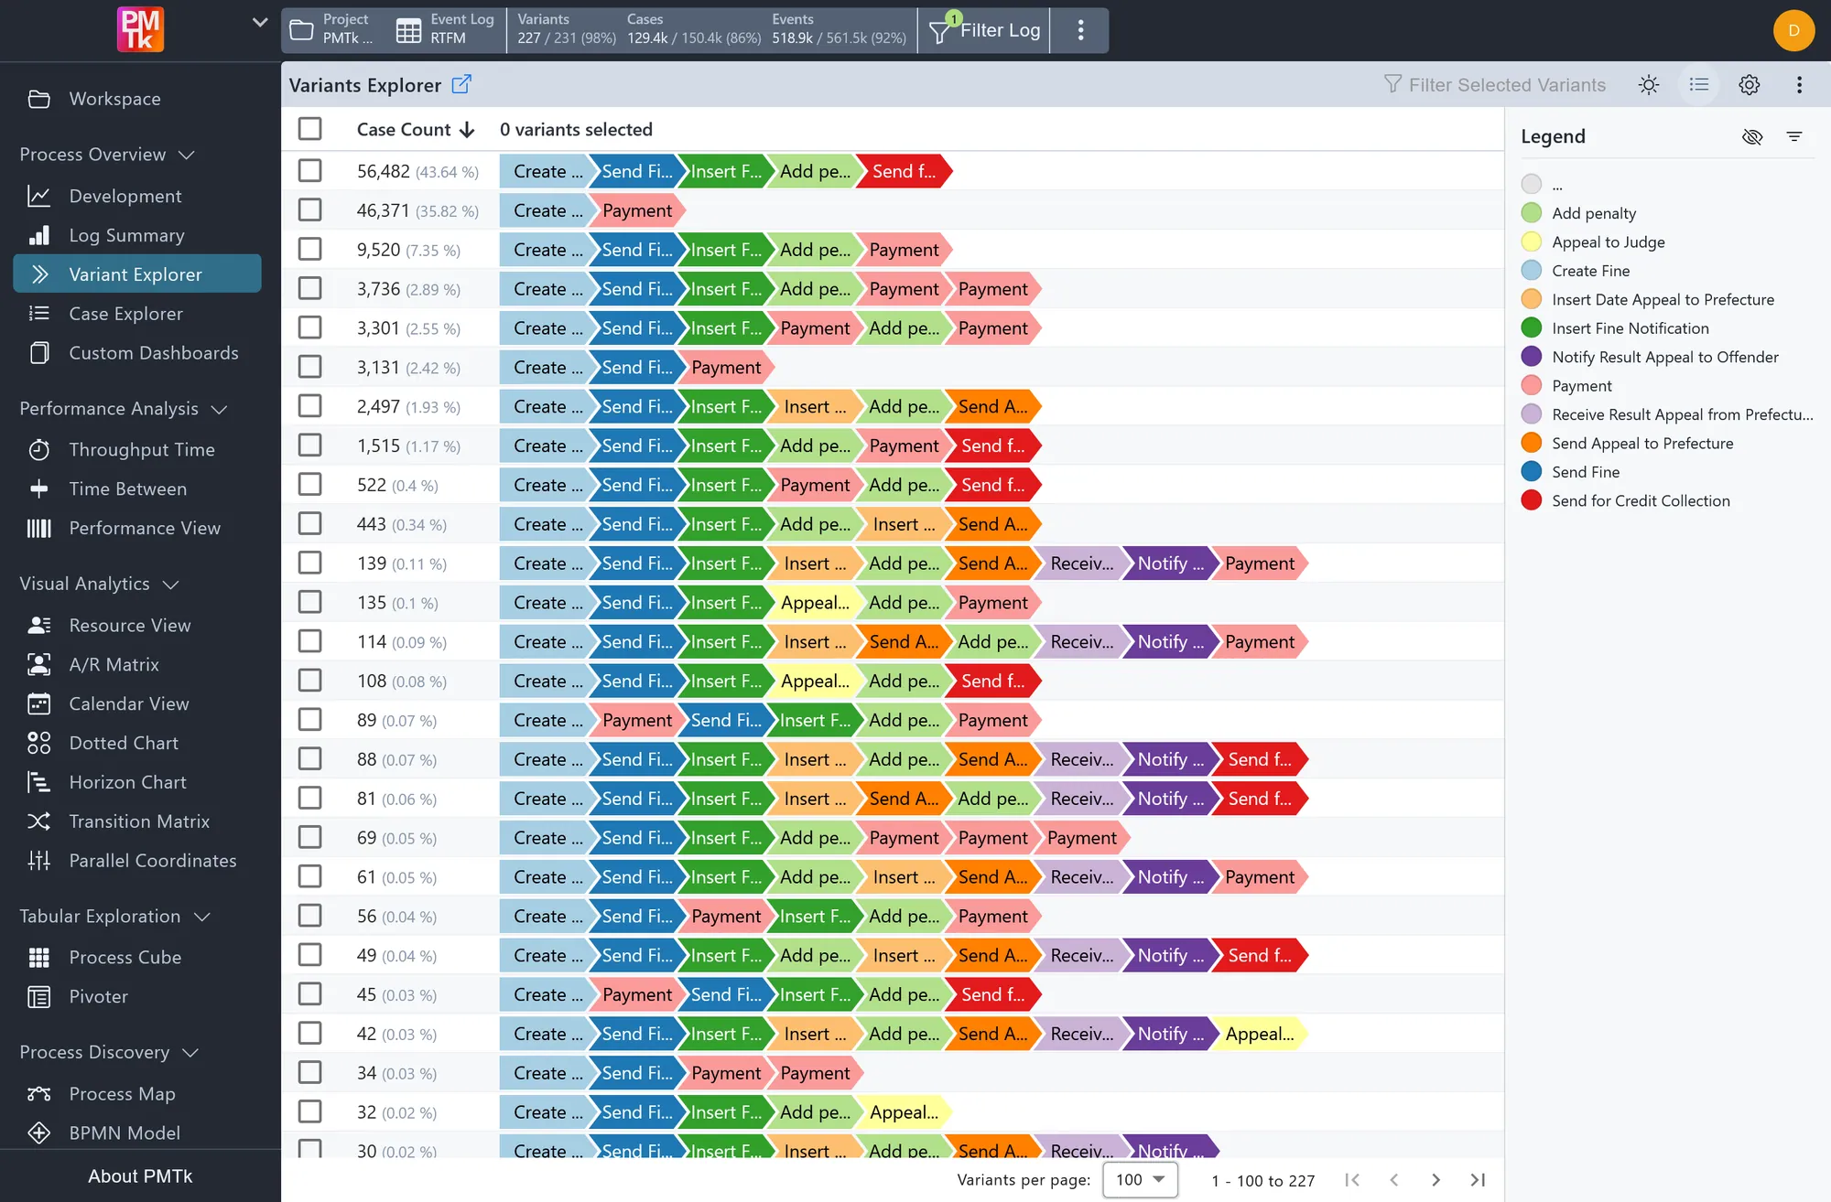Click the Filter Log button

pyautogui.click(x=984, y=30)
